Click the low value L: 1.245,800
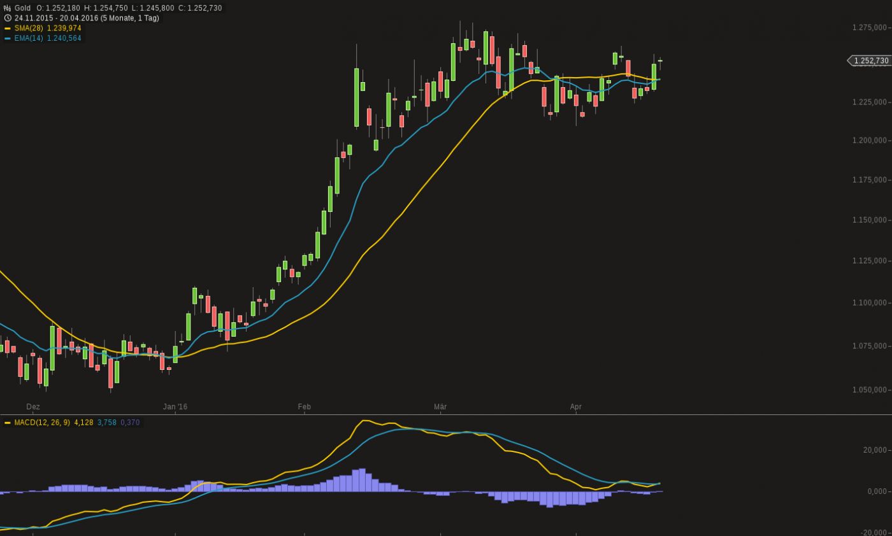 153,8
